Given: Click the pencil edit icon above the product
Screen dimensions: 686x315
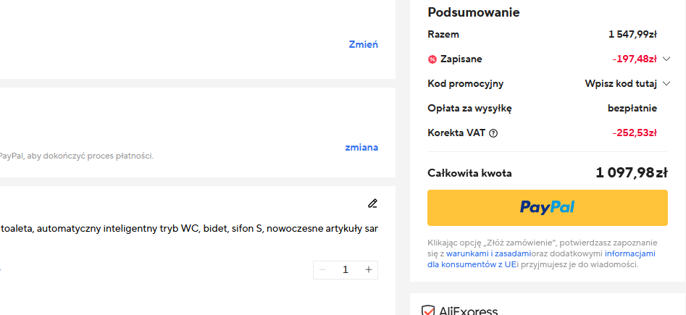Looking at the screenshot, I should pos(372,203).
